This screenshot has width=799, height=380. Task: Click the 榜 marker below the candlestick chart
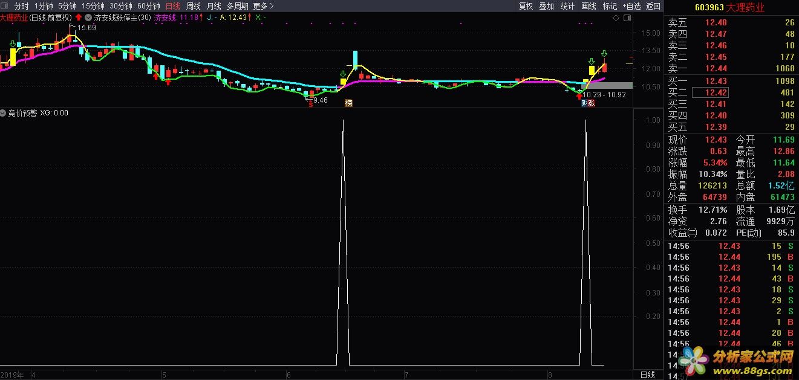click(348, 103)
